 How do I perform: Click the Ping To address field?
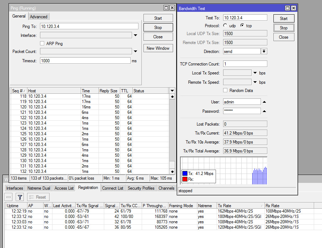click(x=89, y=26)
